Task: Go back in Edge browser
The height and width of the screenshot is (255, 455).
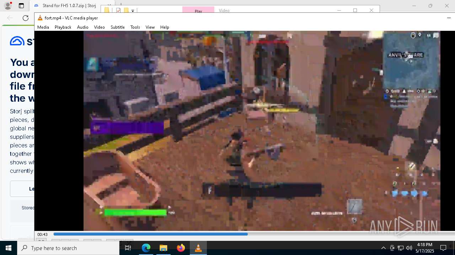Action: click(x=10, y=18)
